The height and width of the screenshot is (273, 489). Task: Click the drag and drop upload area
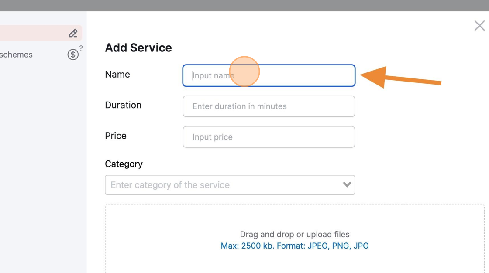(x=295, y=239)
